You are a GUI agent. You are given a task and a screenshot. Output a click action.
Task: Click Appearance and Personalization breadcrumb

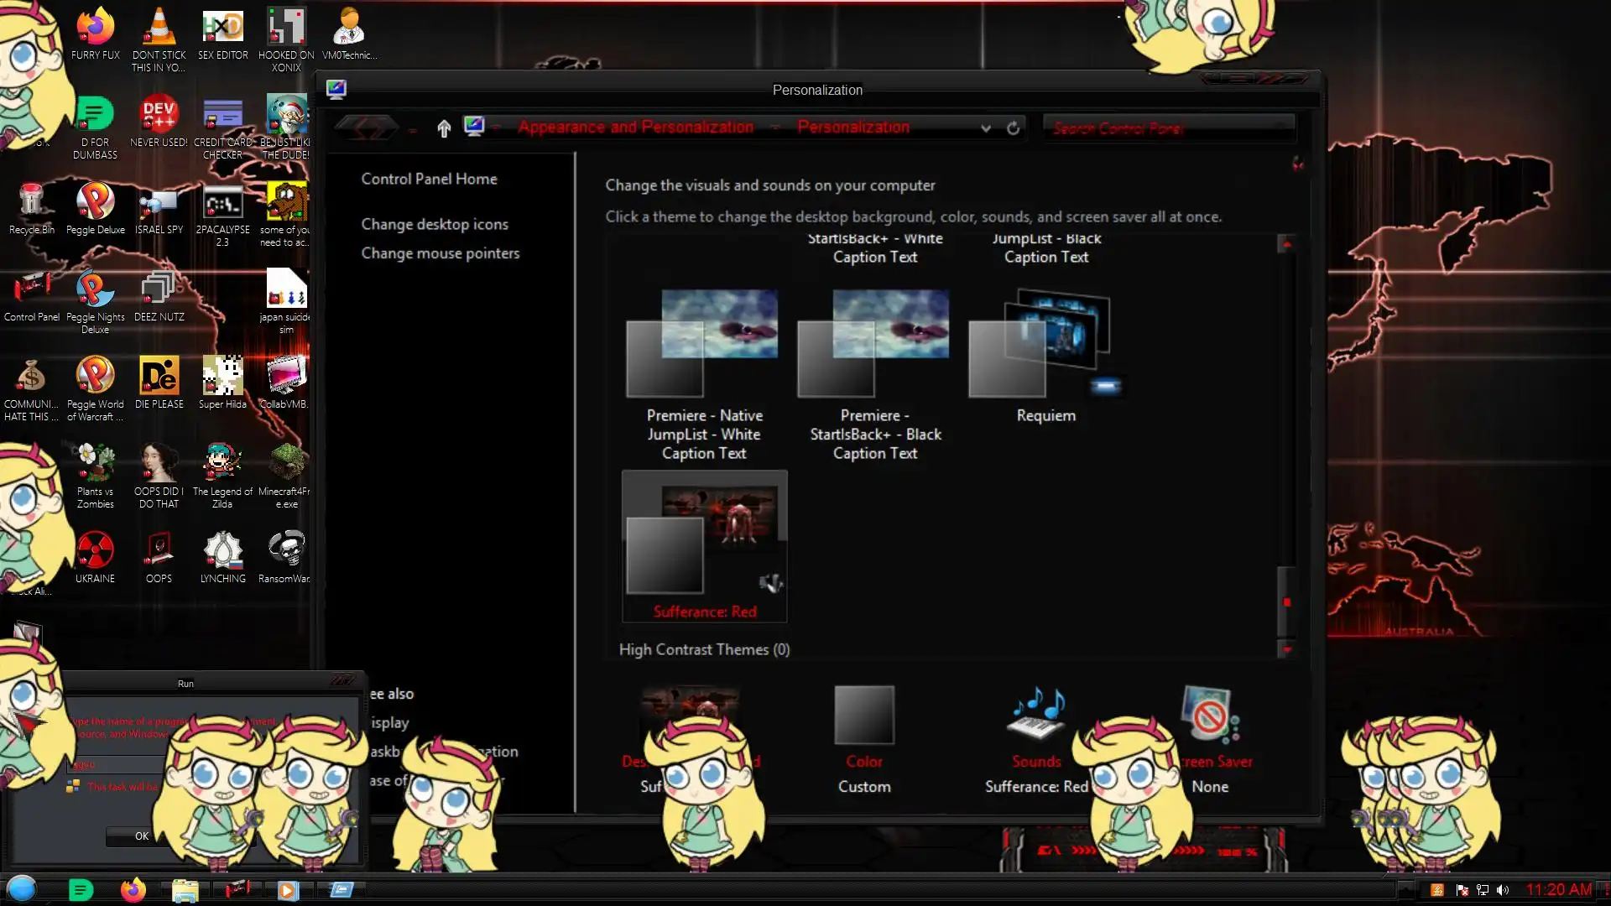635,127
